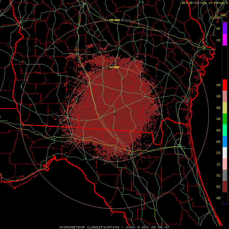Click the 9 NOV 25 date text
The image size is (229, 229).
click(x=146, y=227)
